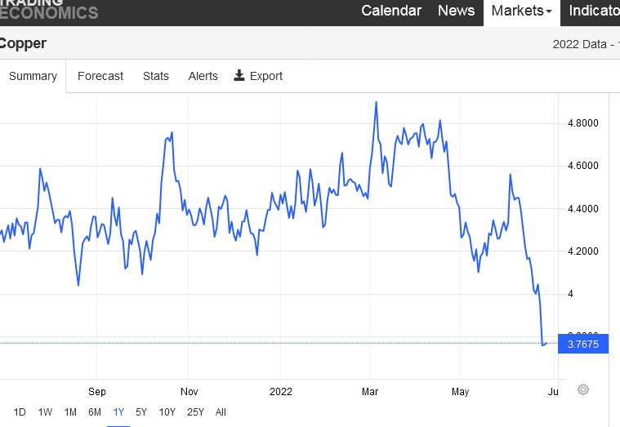The height and width of the screenshot is (427, 620).
Task: Click the 3.7675 current price label
Action: 583,345
